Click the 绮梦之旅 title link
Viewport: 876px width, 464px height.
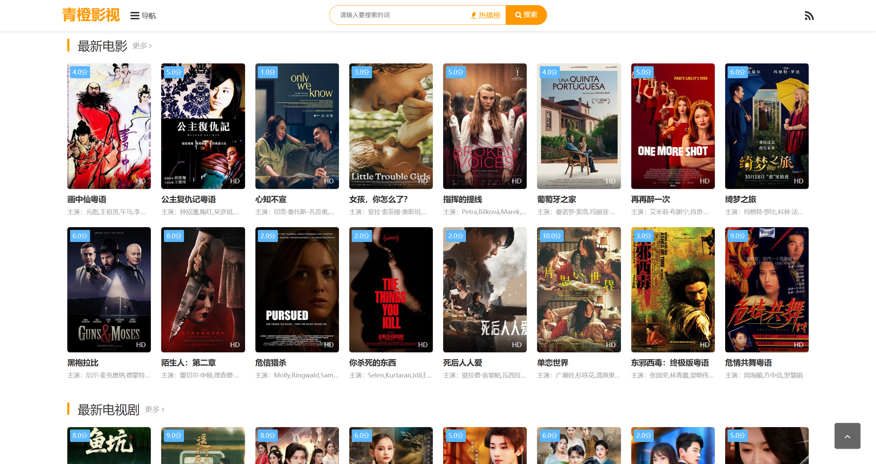(740, 199)
